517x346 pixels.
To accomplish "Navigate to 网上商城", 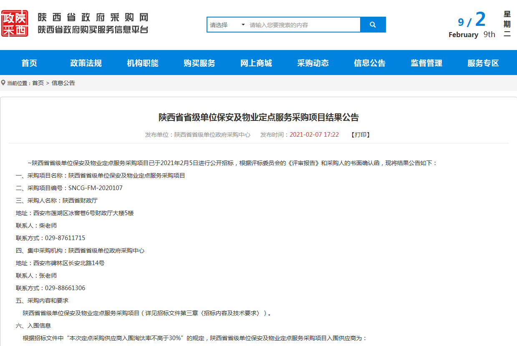I will (x=256, y=63).
